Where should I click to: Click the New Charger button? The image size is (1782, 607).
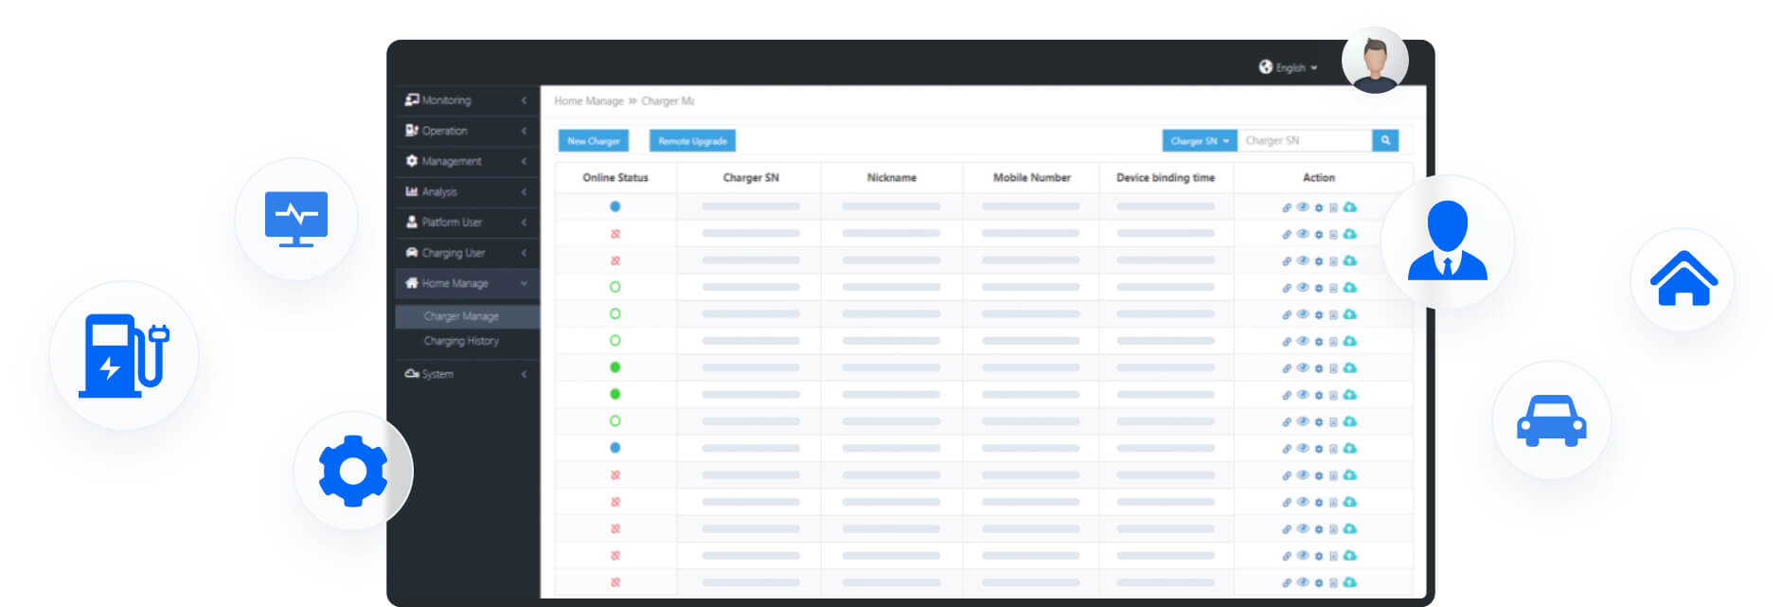click(593, 141)
